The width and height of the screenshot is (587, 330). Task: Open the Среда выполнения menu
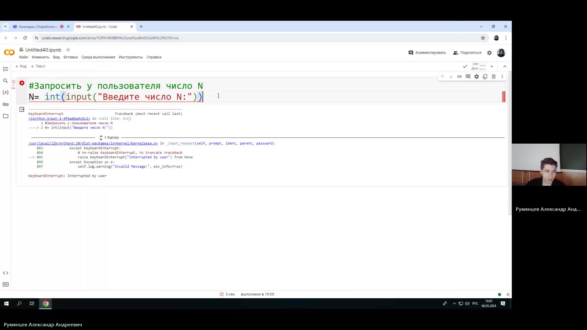98,57
